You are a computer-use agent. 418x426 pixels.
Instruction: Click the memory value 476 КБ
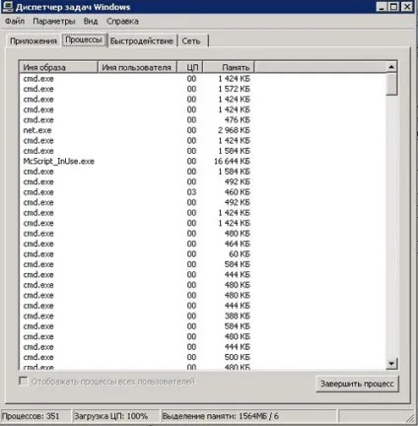click(x=238, y=119)
